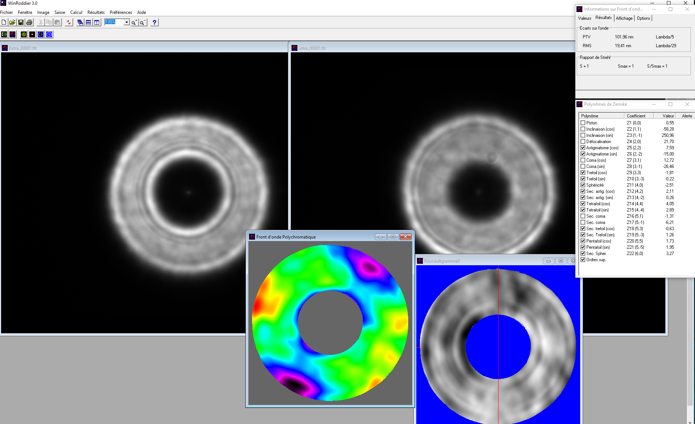Cascade windows using the toolbar icon

click(80, 22)
